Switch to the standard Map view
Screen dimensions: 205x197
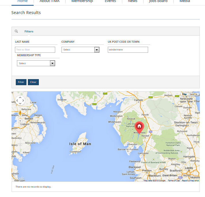pos(184,94)
